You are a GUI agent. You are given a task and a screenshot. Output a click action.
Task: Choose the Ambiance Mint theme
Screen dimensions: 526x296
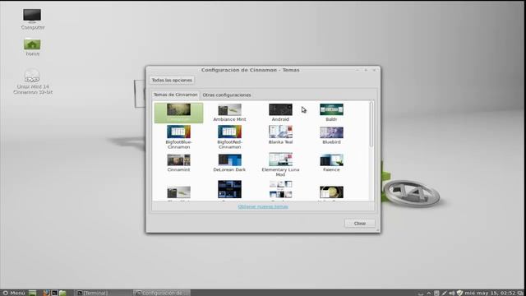click(229, 113)
